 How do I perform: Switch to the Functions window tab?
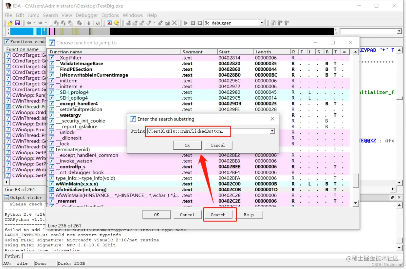(x=25, y=42)
